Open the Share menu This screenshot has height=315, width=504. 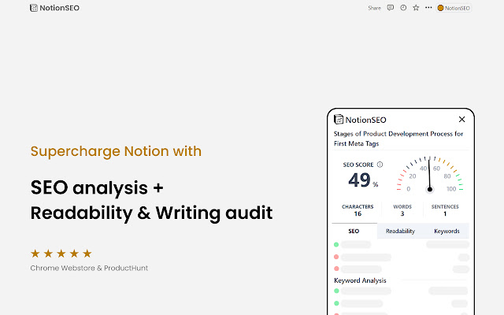(374, 8)
